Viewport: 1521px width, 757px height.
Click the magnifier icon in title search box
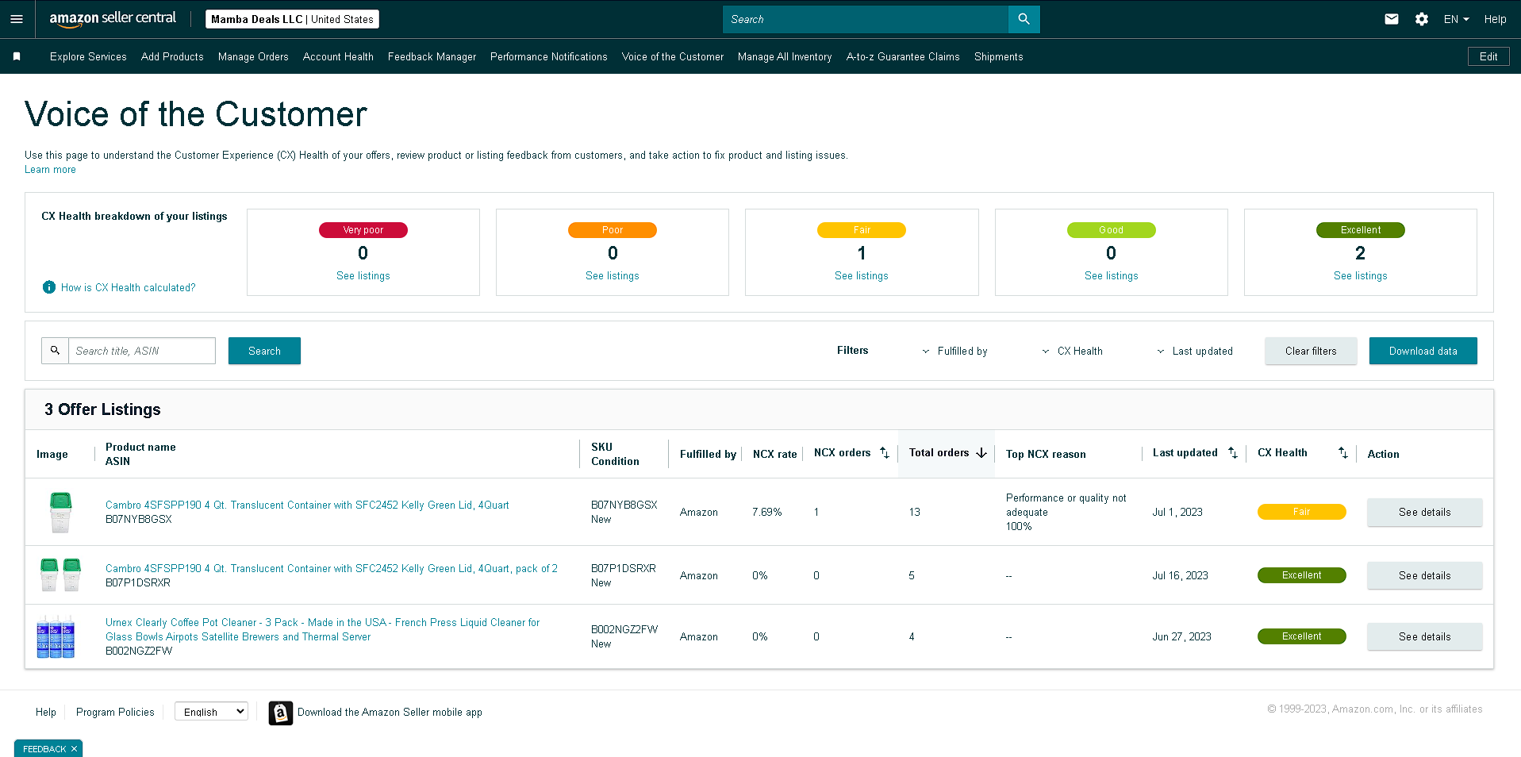click(x=55, y=350)
